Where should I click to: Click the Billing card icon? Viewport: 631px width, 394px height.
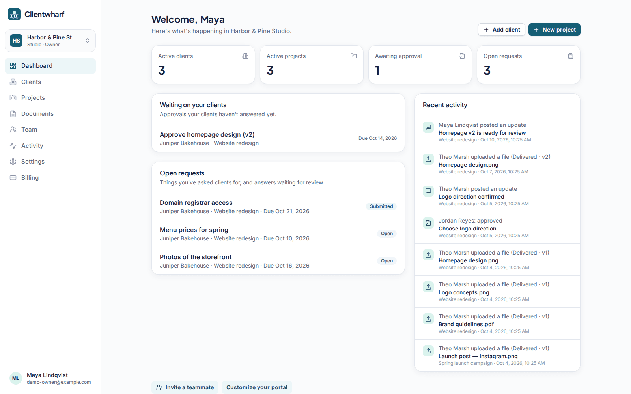coord(13,178)
